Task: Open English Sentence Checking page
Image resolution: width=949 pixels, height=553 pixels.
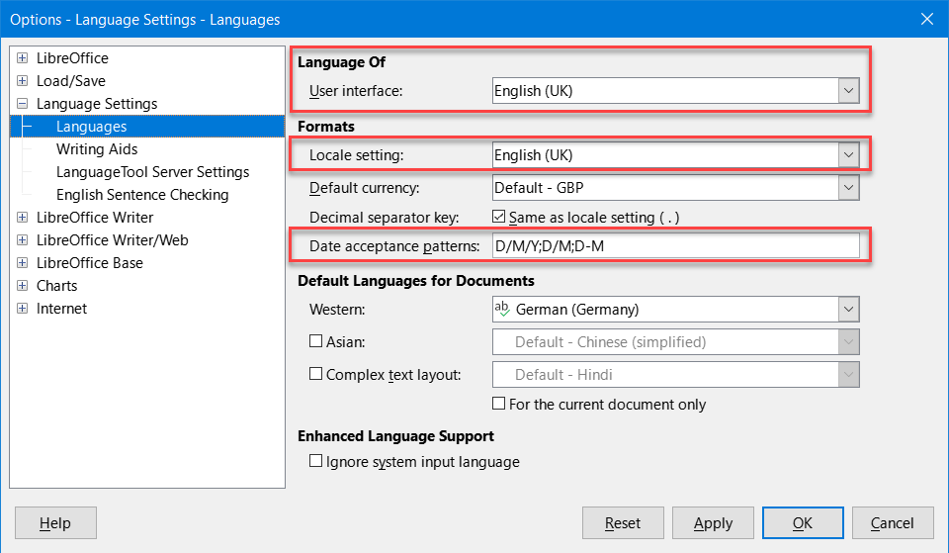Action: pos(142,195)
